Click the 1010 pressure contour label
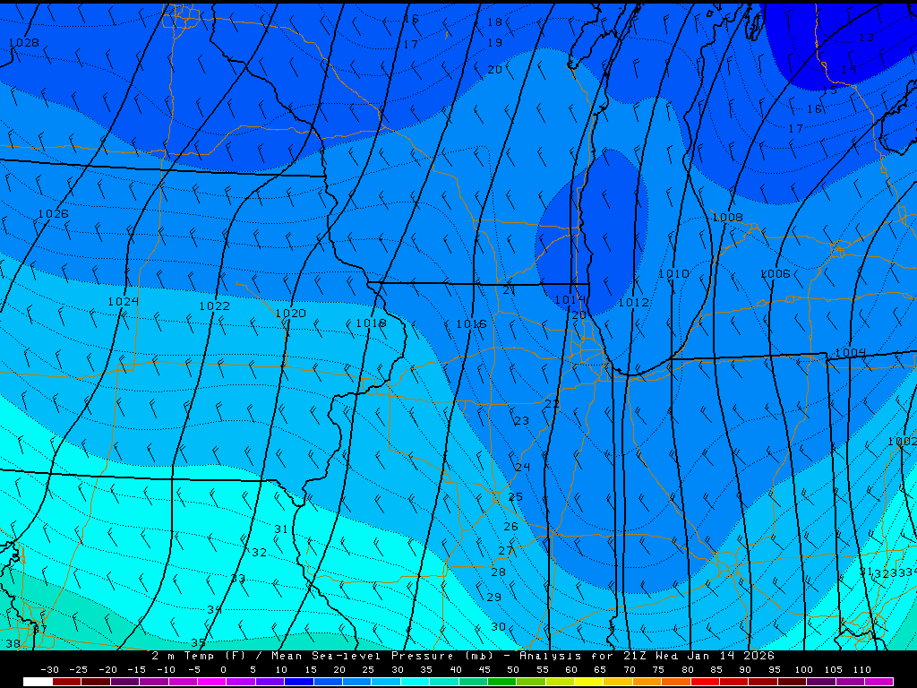Screen dimensions: 917x688 click(673, 273)
